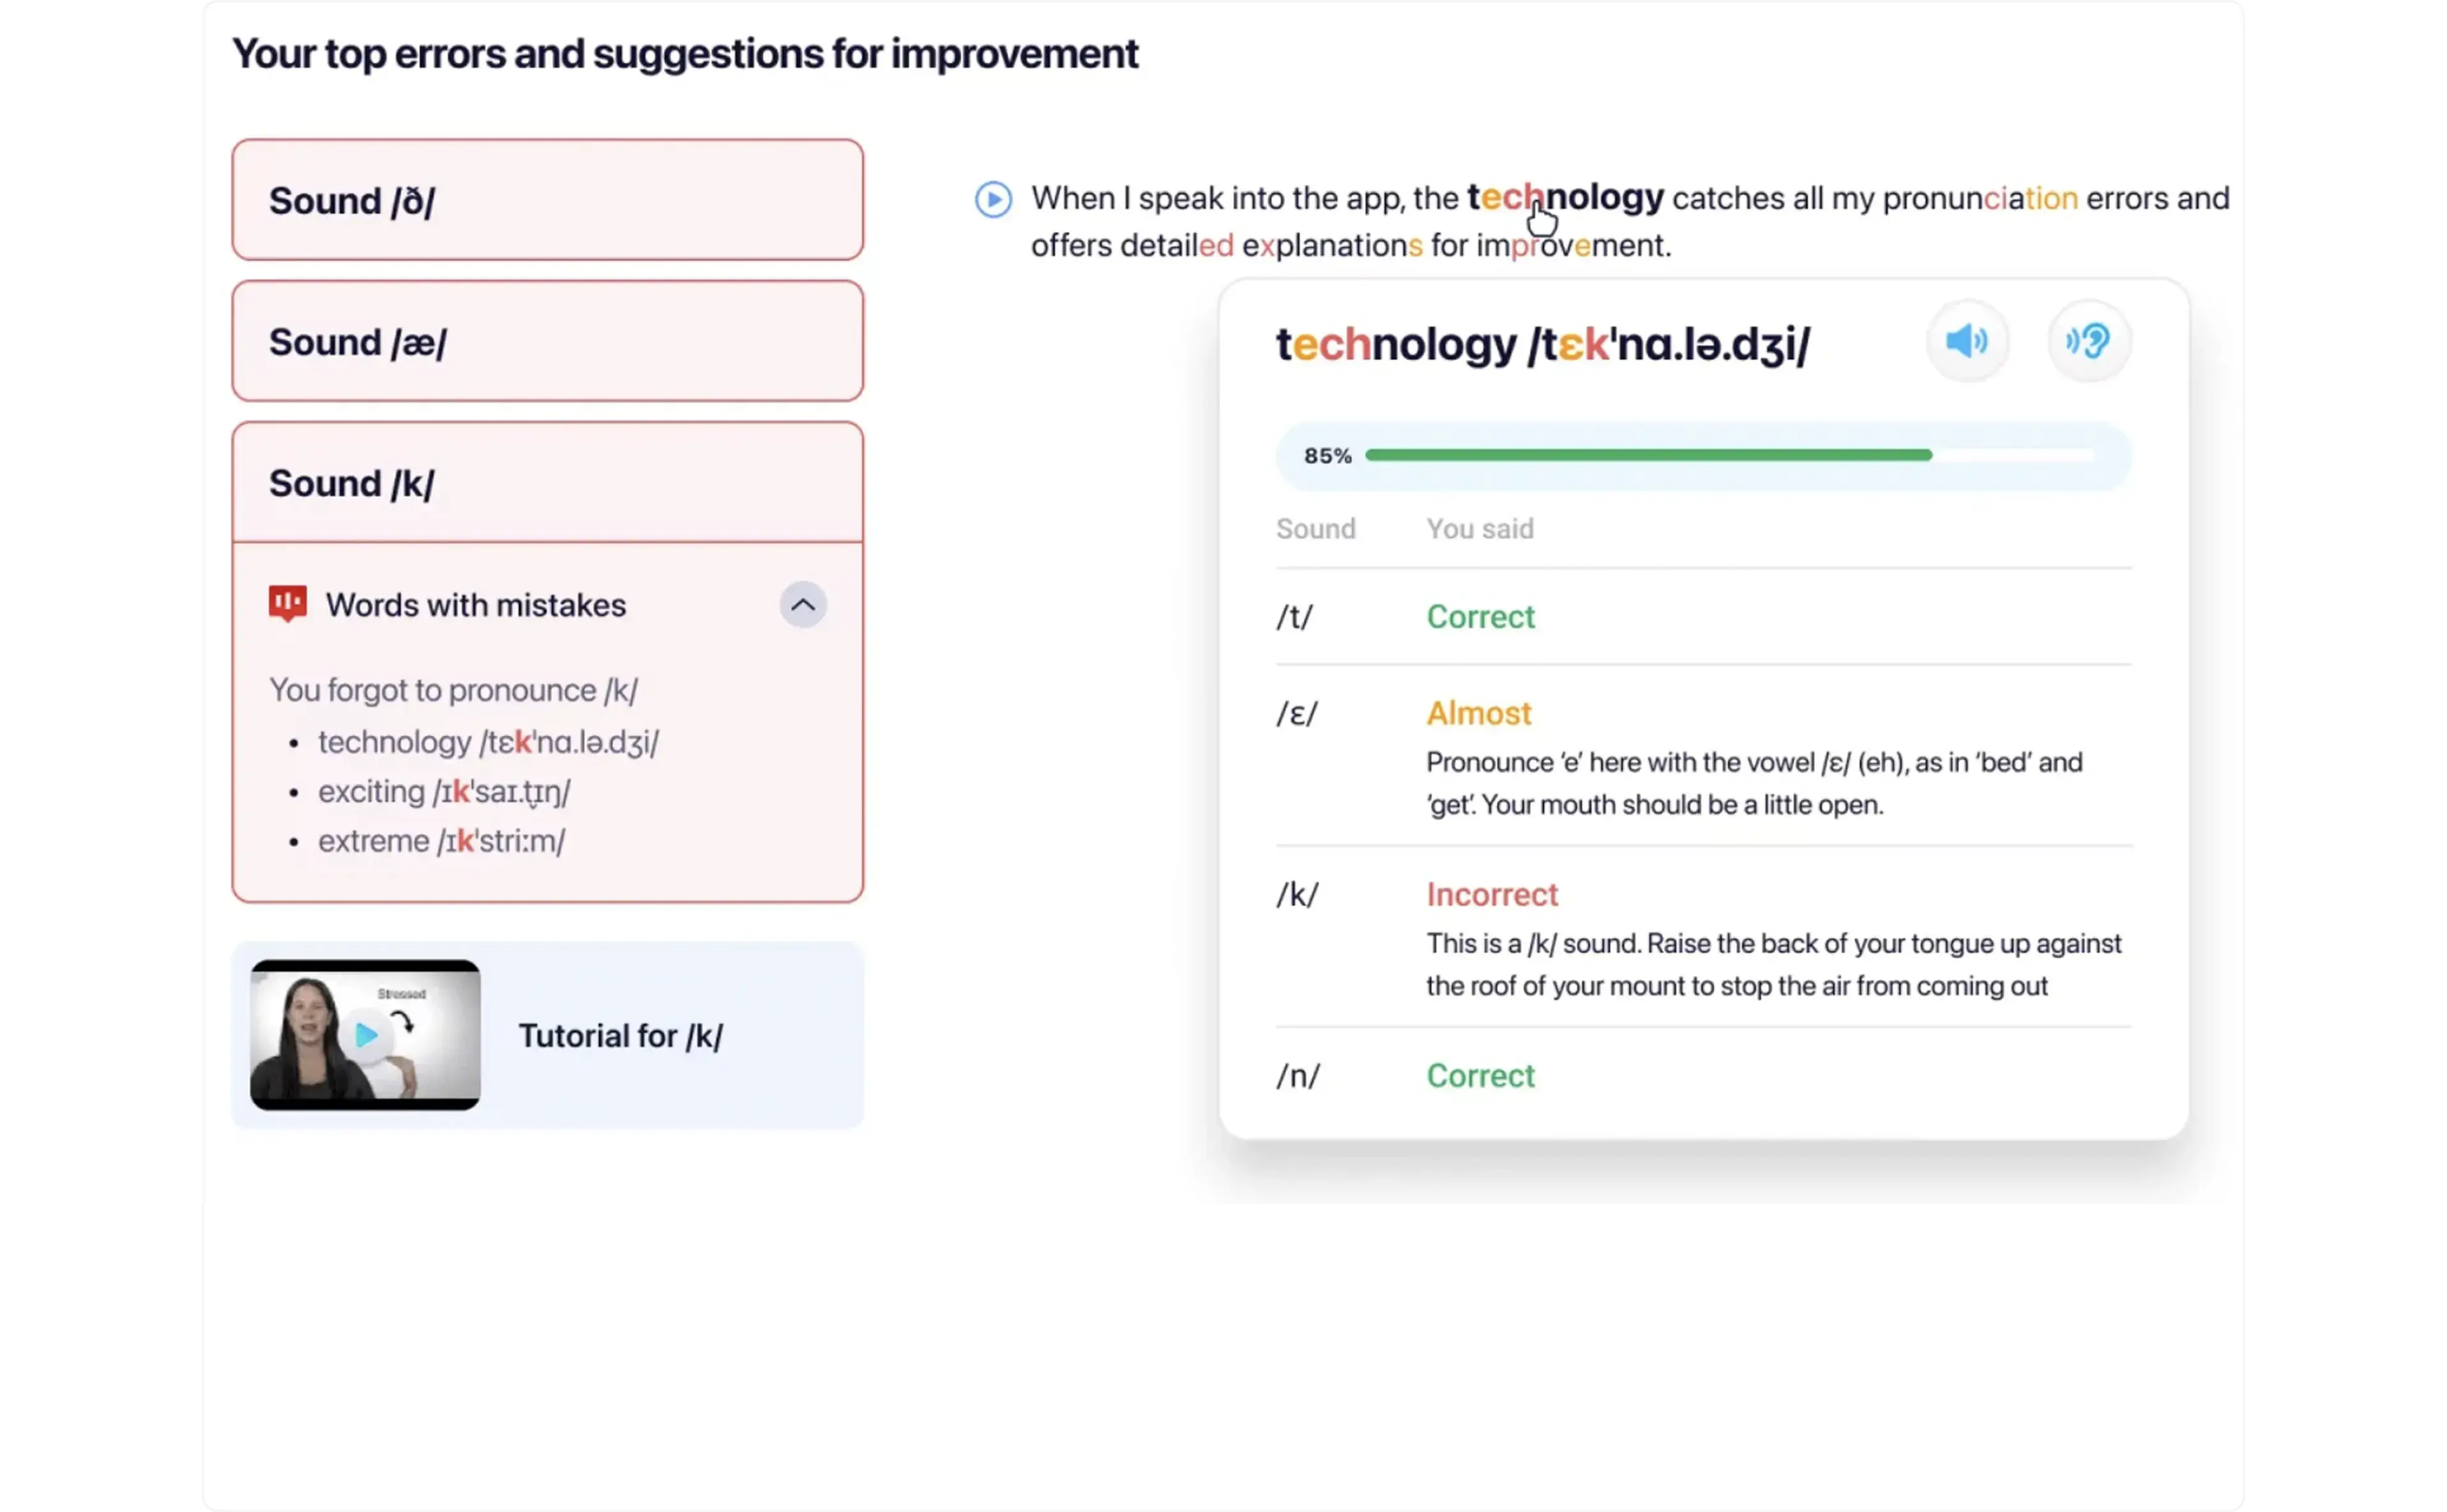Click the Sound /k/ card header
Viewport: 2447px width, 1512px height.
click(547, 484)
